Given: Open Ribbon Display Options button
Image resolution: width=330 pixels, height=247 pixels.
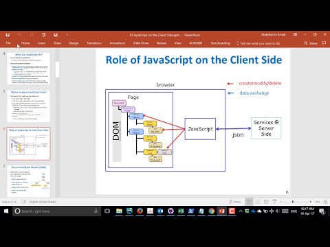Looking at the screenshot, I should 295,34.
